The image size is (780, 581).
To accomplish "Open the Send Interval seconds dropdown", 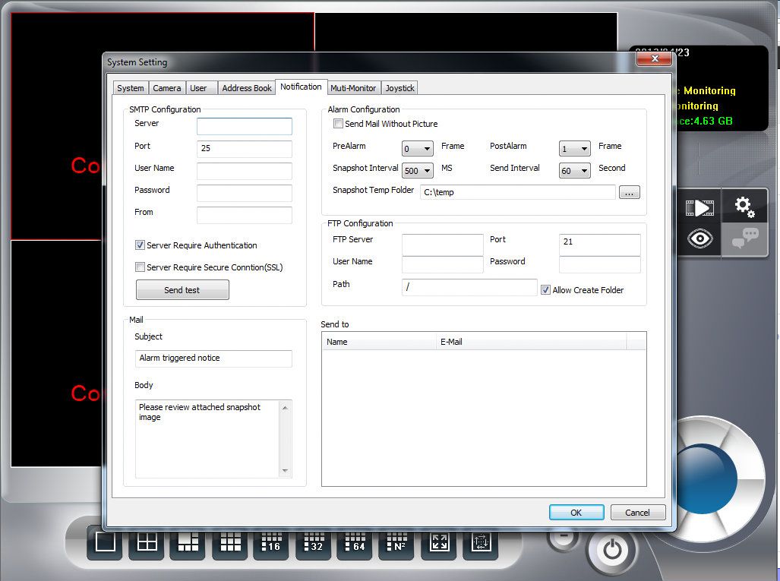I will click(575, 172).
